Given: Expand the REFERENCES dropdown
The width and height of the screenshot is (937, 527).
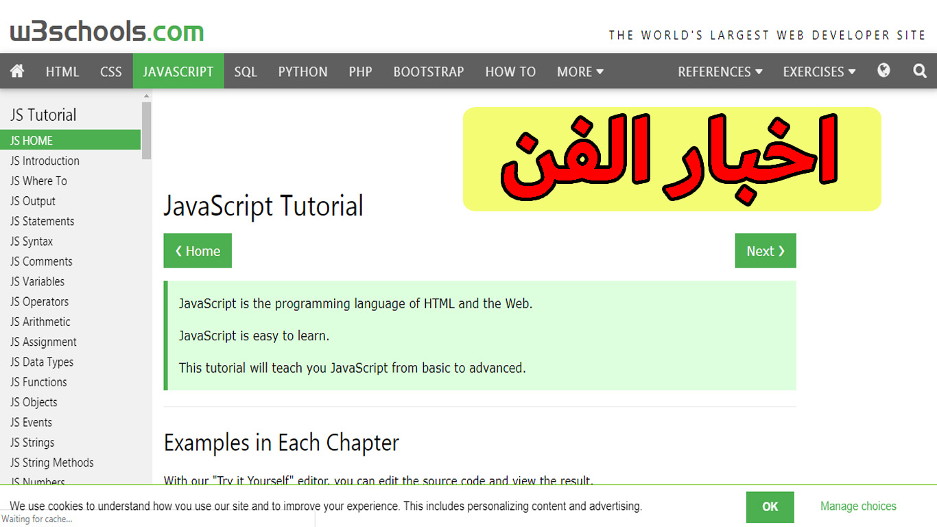Looking at the screenshot, I should [x=720, y=71].
